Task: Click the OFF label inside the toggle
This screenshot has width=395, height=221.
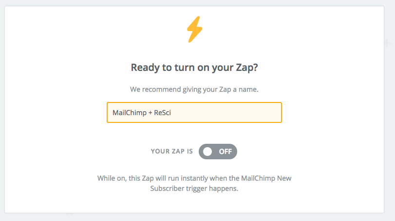Action: [x=225, y=152]
